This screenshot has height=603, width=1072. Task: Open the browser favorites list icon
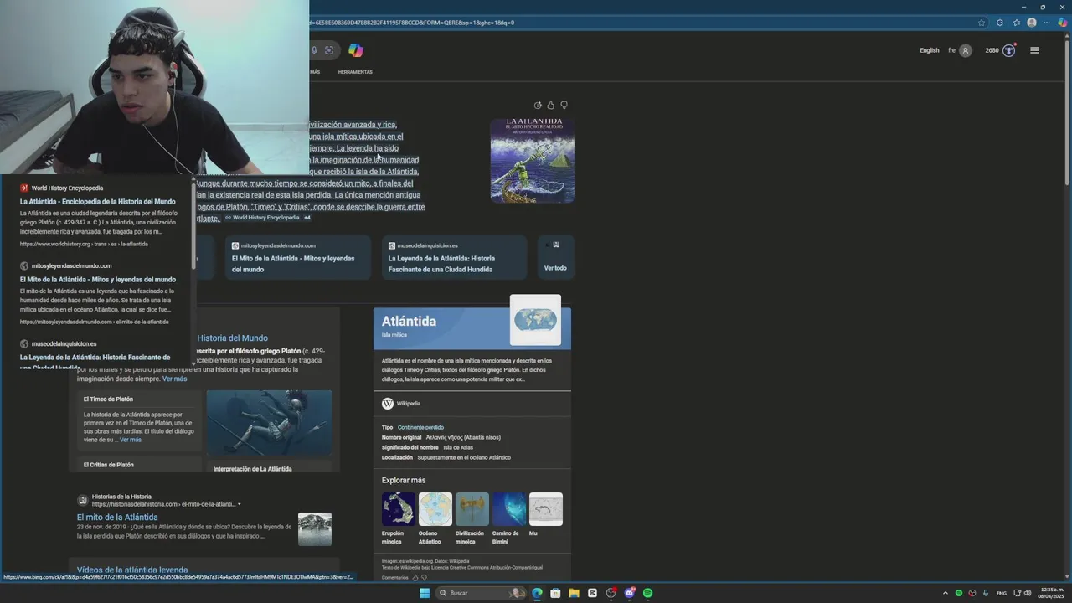point(1017,23)
